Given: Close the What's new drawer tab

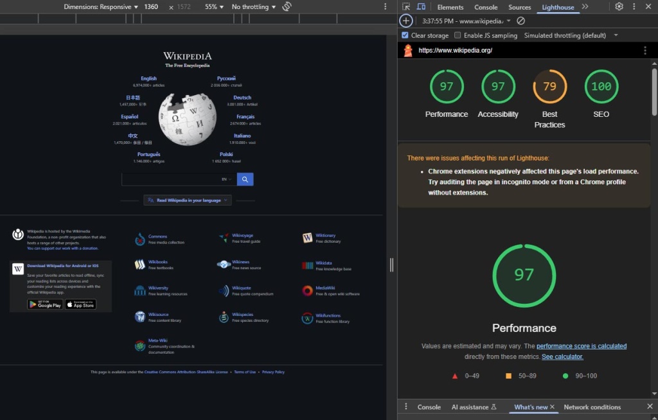Looking at the screenshot, I should (x=552, y=407).
